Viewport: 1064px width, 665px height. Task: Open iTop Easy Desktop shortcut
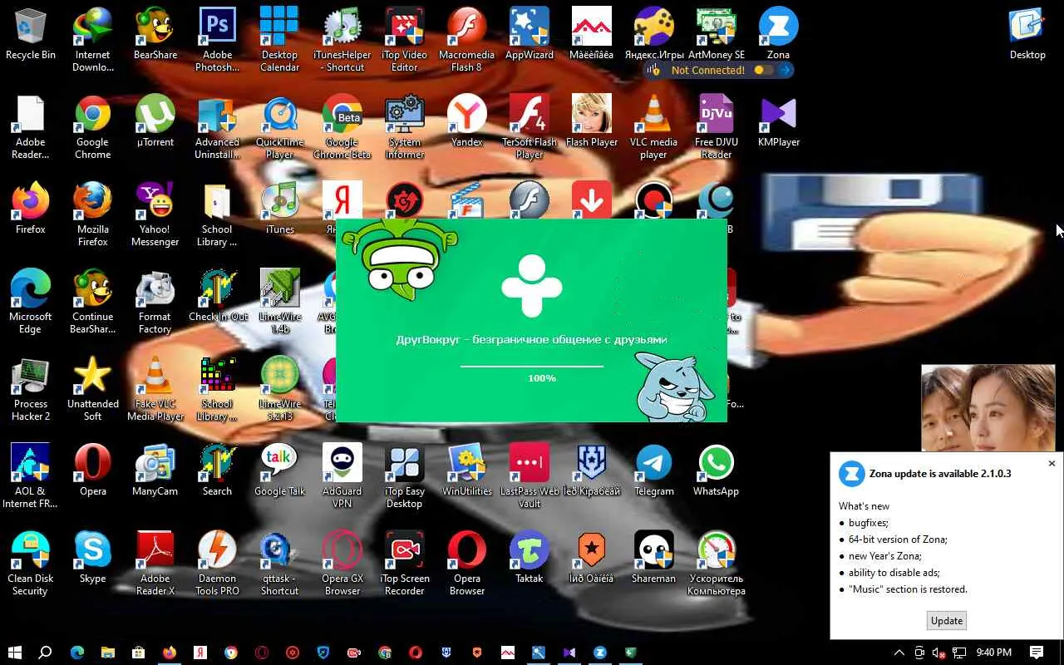coord(405,476)
